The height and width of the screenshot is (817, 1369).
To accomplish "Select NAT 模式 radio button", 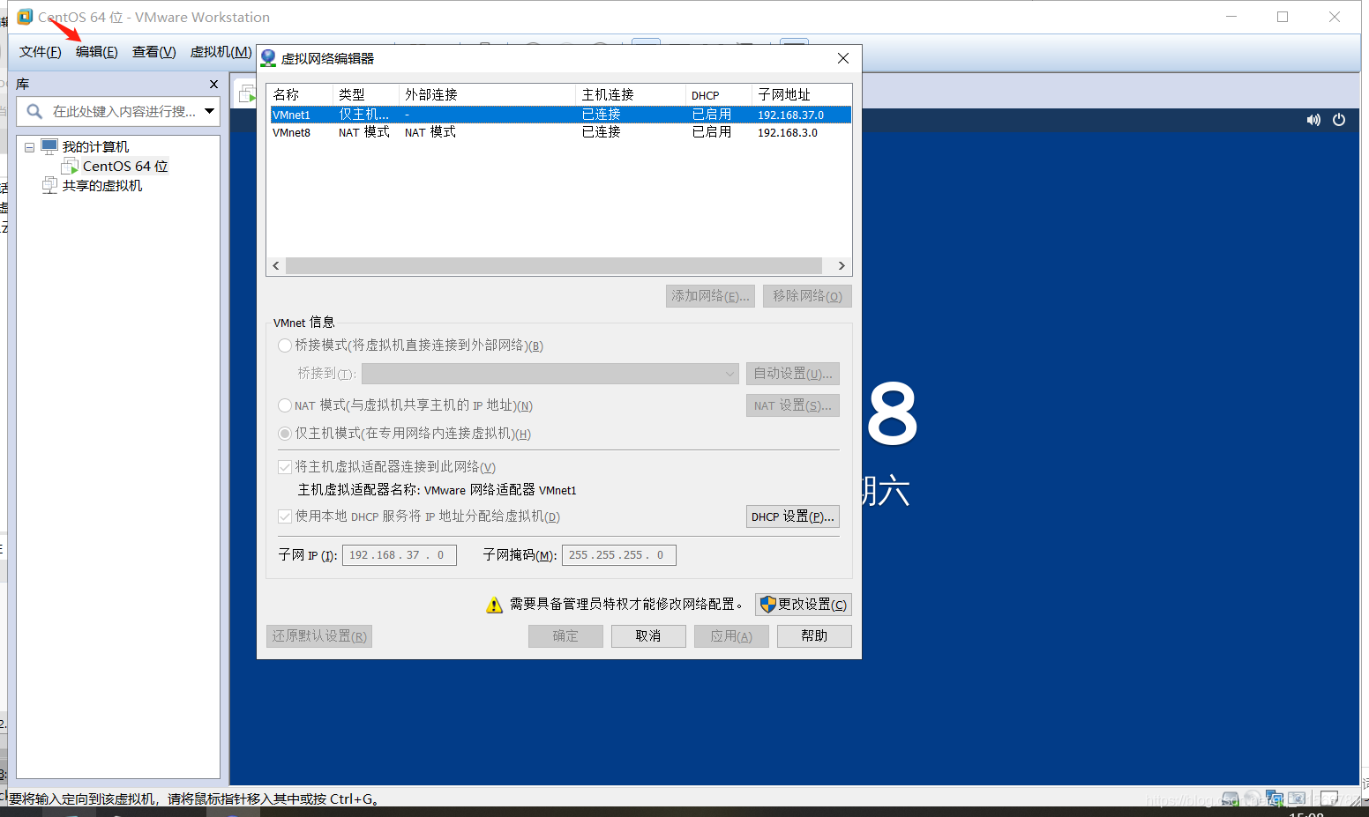I will point(285,405).
